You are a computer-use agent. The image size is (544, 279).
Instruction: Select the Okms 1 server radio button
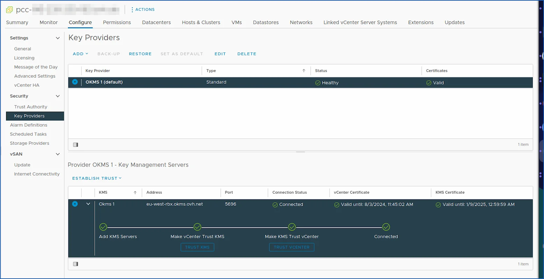point(75,204)
